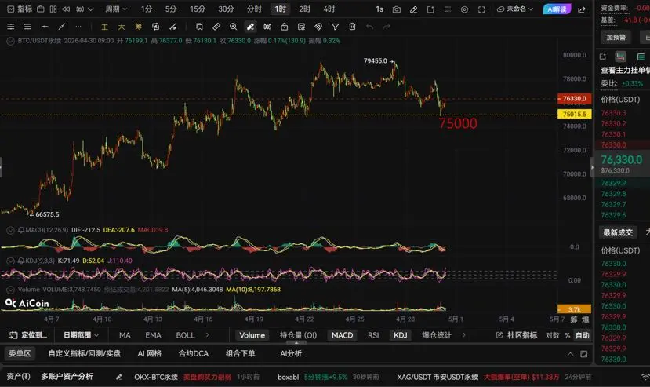Open the 组合下单 tab

pos(240,353)
